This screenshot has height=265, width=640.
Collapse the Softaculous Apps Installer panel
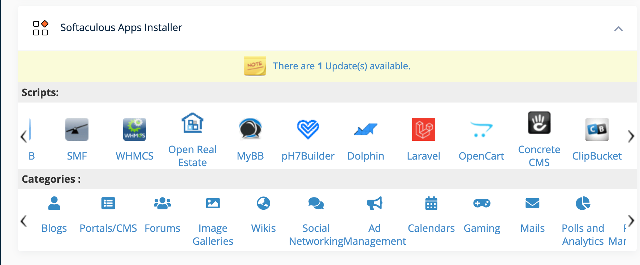point(618,28)
